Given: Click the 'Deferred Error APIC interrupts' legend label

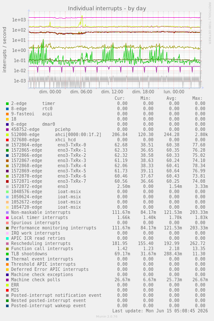Looking at the screenshot, I should [x=50, y=270].
